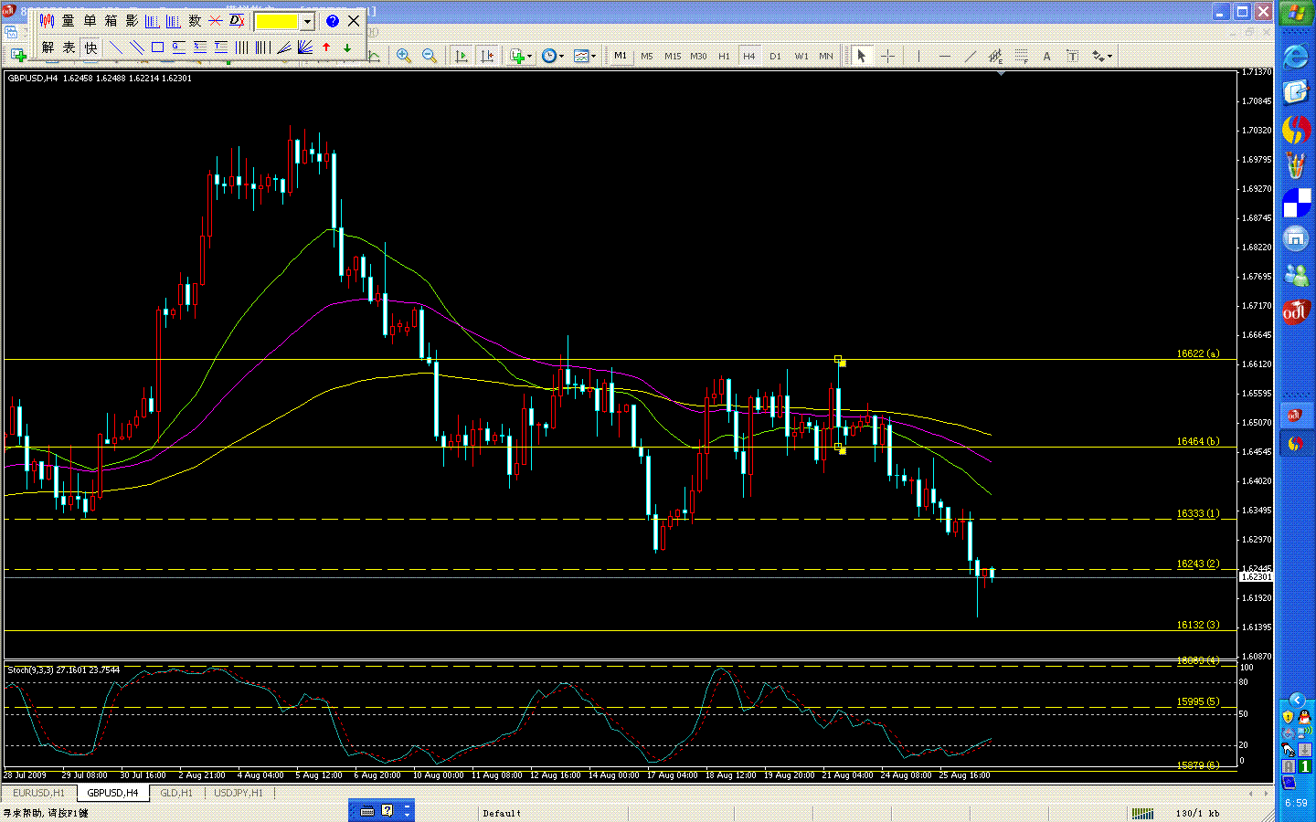Click the green down arrow icon
Image resolution: width=1316 pixels, height=822 pixels.
click(347, 47)
